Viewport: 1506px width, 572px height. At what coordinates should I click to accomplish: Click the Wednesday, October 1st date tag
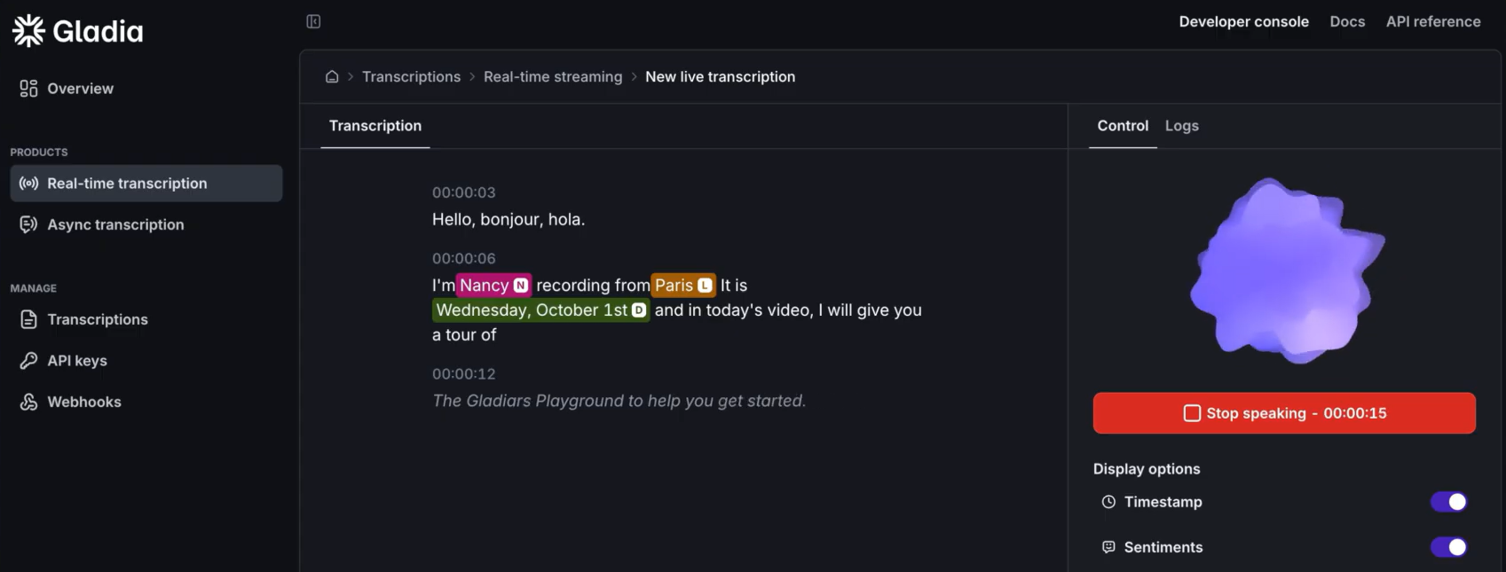coord(540,310)
